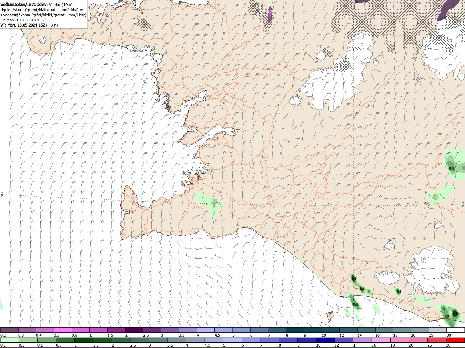Select the initial time line 'IT: Mán. 13. 05. 2024 12Z'

(24, 20)
